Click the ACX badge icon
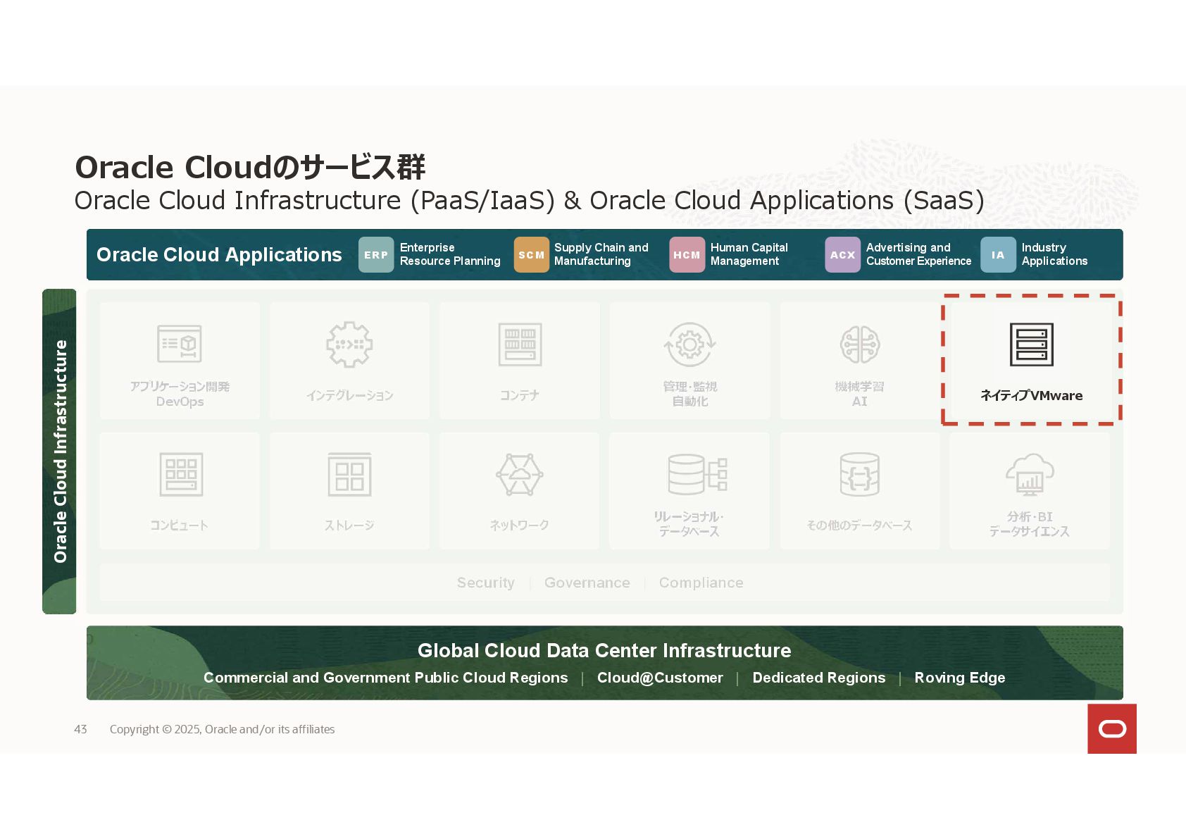The height and width of the screenshot is (839, 1186). [843, 255]
